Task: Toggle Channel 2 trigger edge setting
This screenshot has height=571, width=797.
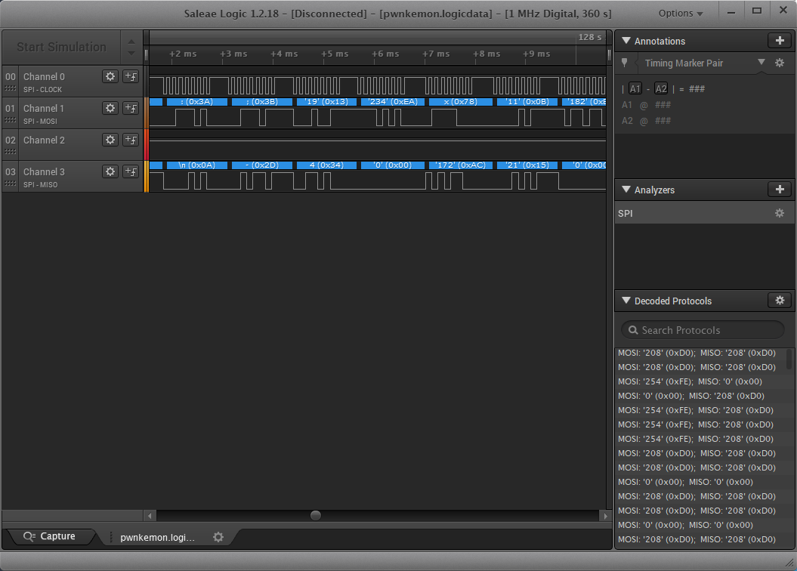Action: (x=131, y=140)
